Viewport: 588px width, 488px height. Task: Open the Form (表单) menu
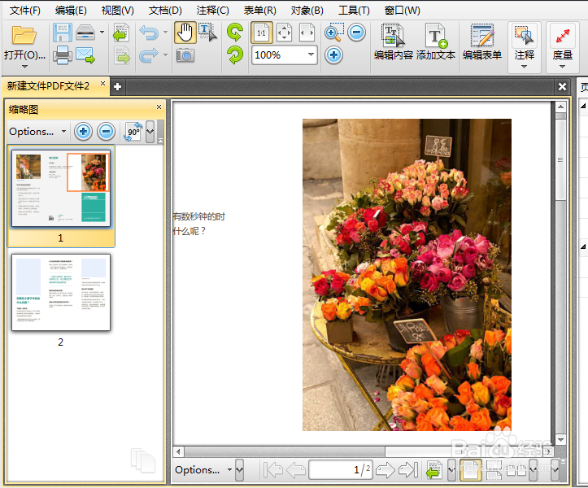click(260, 10)
